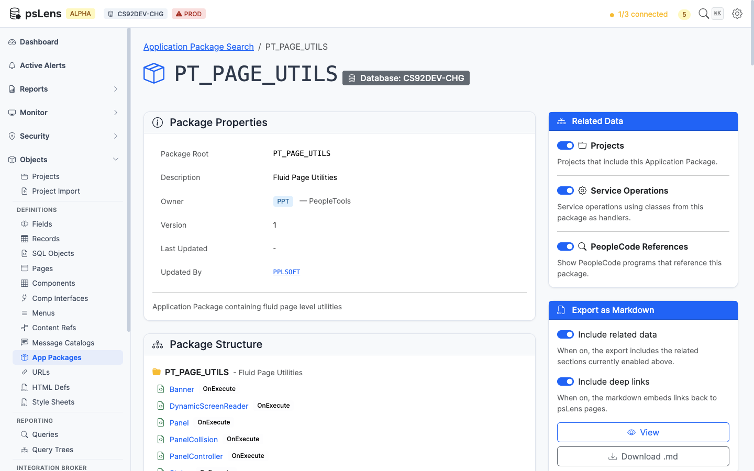
Task: Click the Monitor screen icon
Action: tap(12, 113)
